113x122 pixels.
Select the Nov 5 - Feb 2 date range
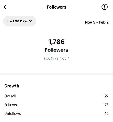(x=97, y=22)
